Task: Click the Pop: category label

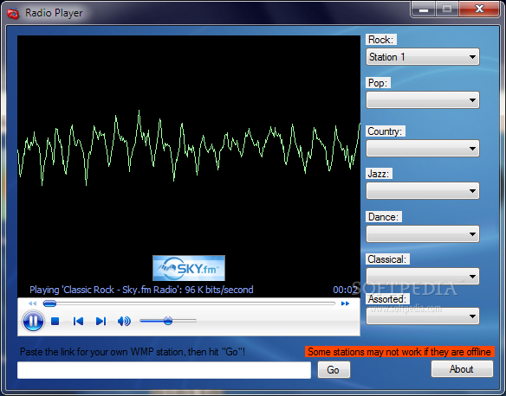Action: [378, 83]
